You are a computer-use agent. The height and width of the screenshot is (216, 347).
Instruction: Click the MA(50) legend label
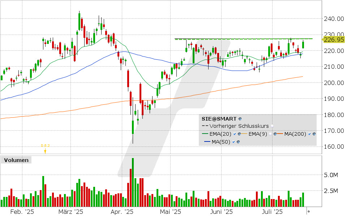tap(221, 142)
